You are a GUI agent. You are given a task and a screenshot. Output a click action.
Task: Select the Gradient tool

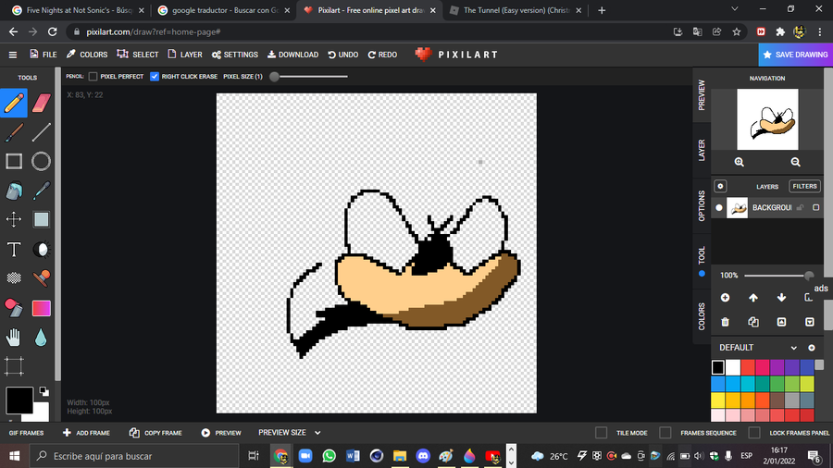tap(41, 308)
